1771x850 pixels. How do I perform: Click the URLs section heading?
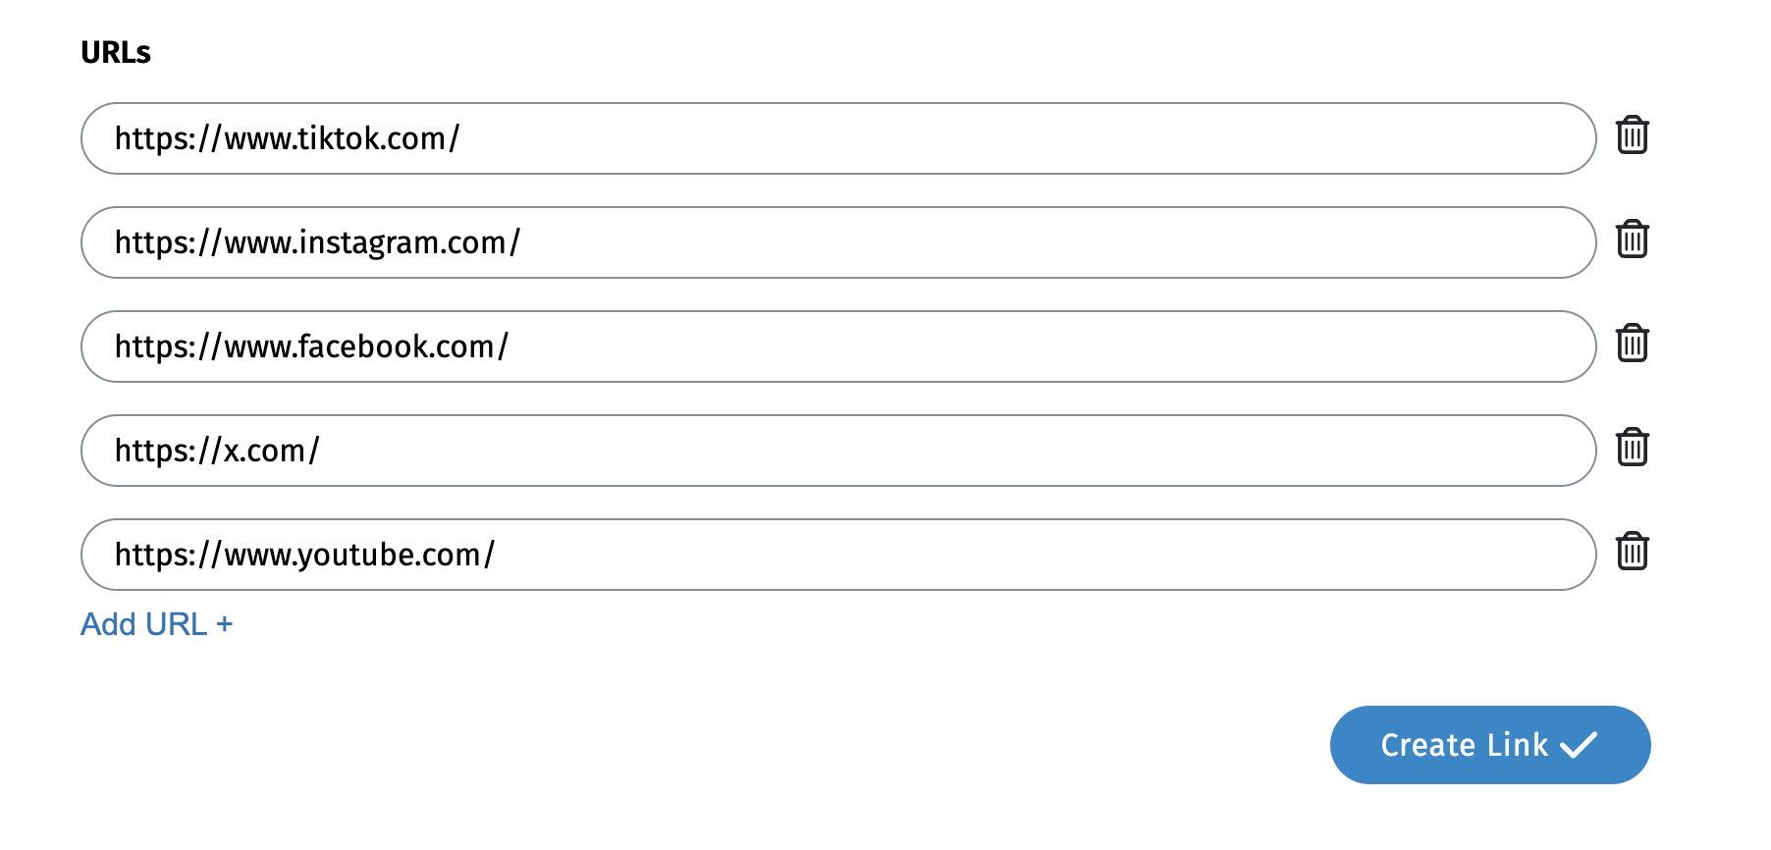(x=116, y=52)
